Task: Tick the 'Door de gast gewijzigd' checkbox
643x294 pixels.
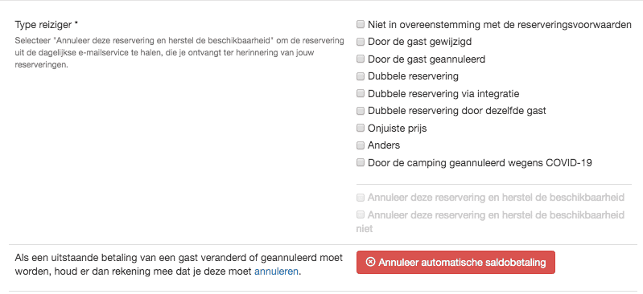Action: (x=360, y=42)
